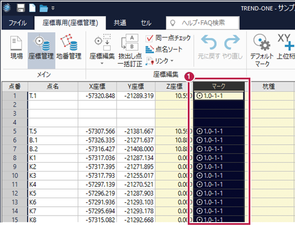Click the Z coordinate cell of row B.2
This screenshot has width=295, height=226.
click(174, 149)
